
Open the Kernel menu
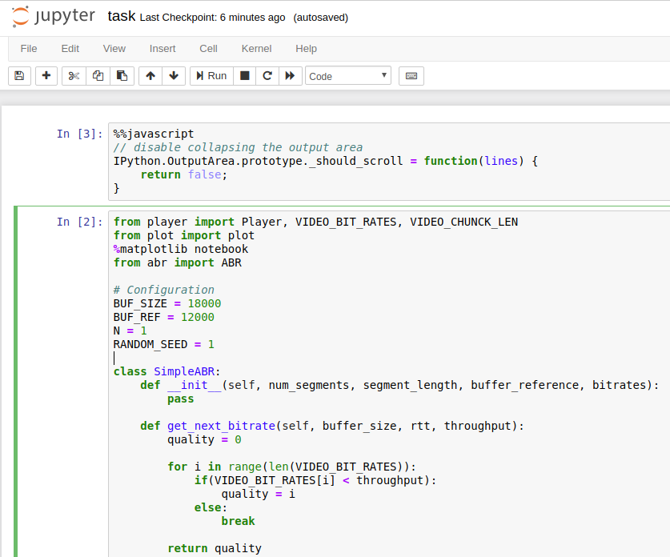(256, 49)
